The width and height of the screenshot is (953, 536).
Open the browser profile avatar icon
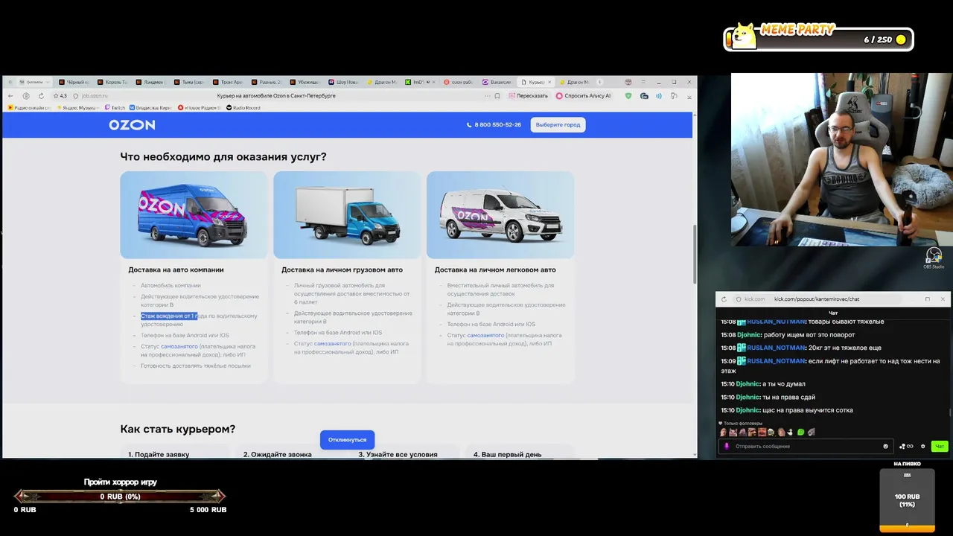click(x=629, y=82)
